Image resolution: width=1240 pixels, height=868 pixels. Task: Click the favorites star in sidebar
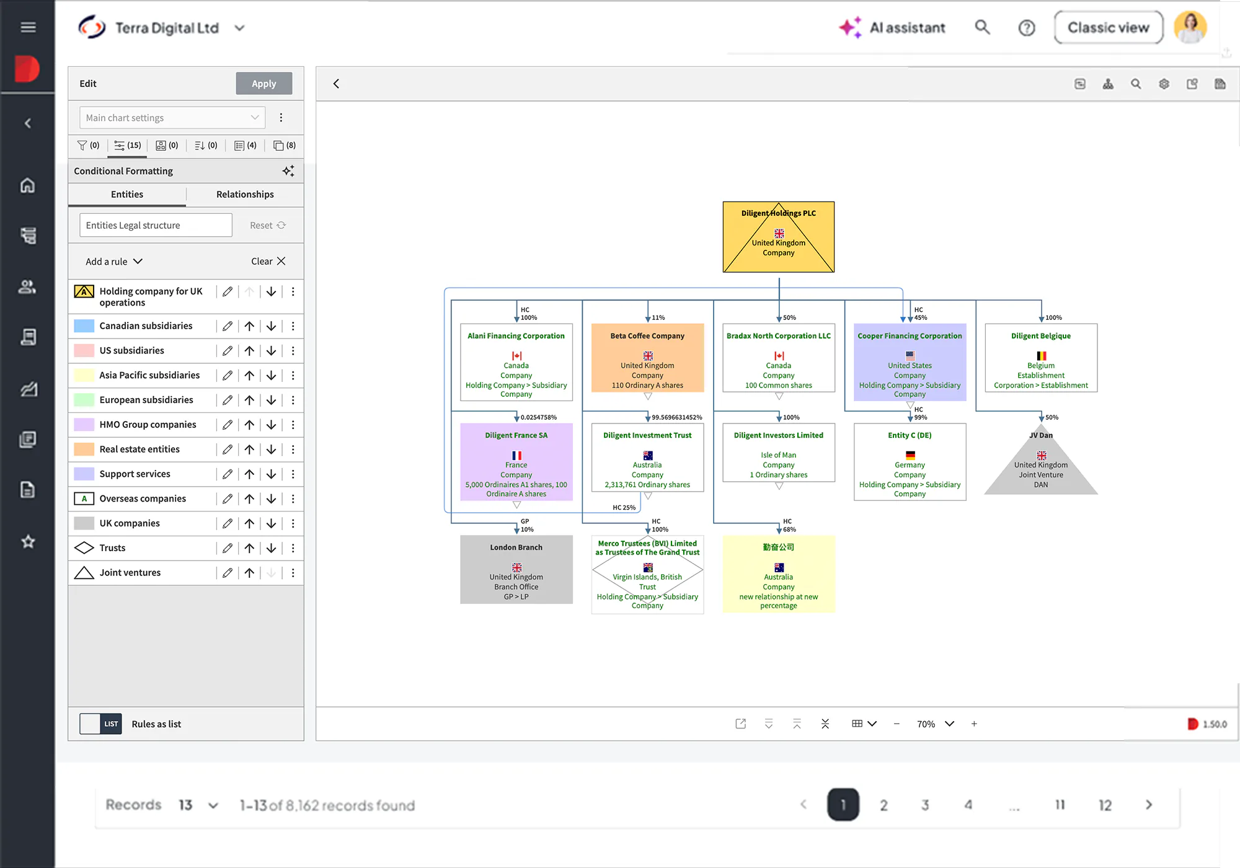[28, 541]
